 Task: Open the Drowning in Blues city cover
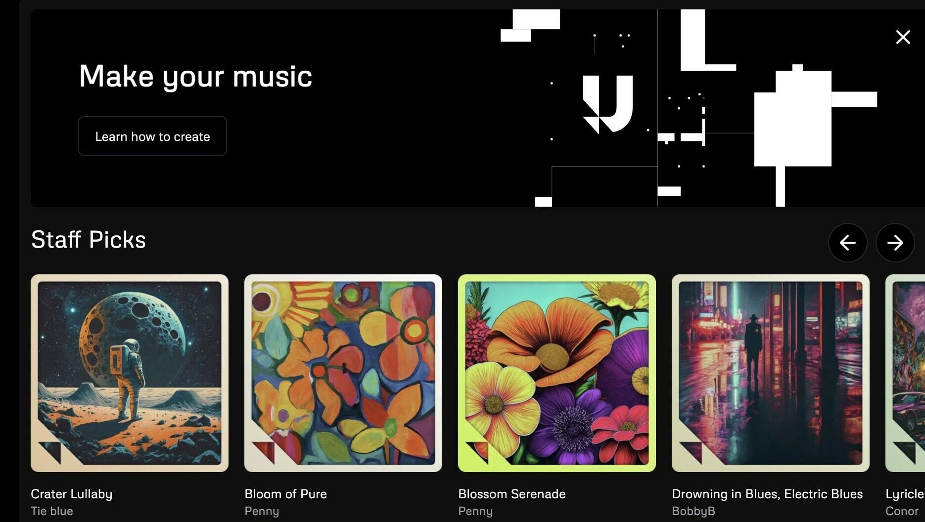pos(771,373)
